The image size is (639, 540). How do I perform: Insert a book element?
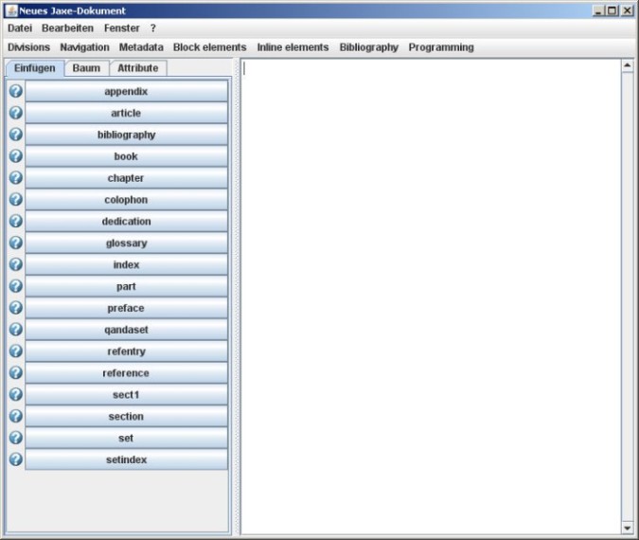click(x=126, y=157)
